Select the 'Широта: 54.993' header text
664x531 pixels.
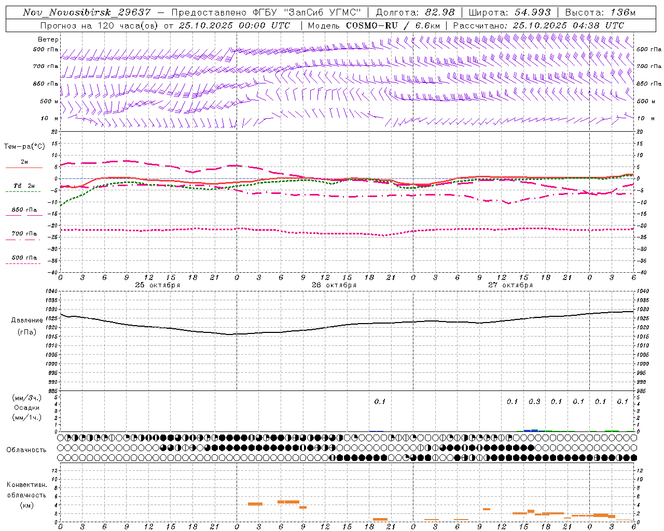[x=509, y=12]
